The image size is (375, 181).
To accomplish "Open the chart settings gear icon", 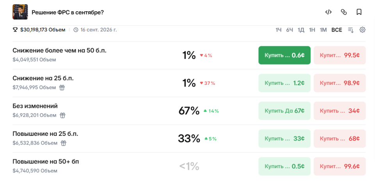I will (x=362, y=30).
